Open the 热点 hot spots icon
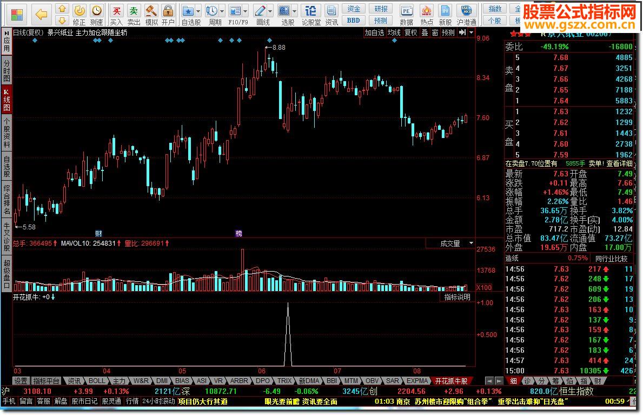The height and width of the screenshot is (415, 643). (427, 15)
